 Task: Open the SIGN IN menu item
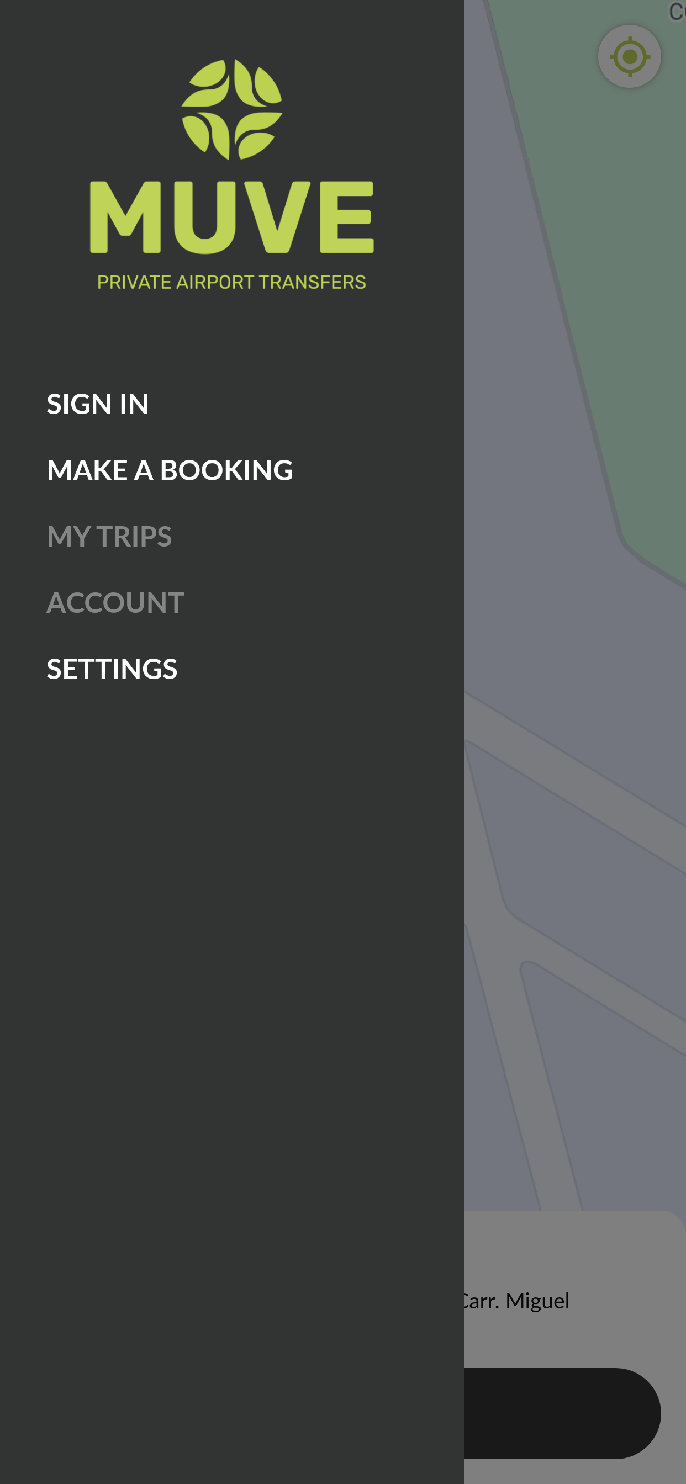[97, 404]
